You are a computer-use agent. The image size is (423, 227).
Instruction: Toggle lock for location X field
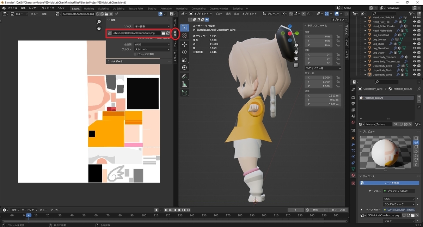pos(338,36)
